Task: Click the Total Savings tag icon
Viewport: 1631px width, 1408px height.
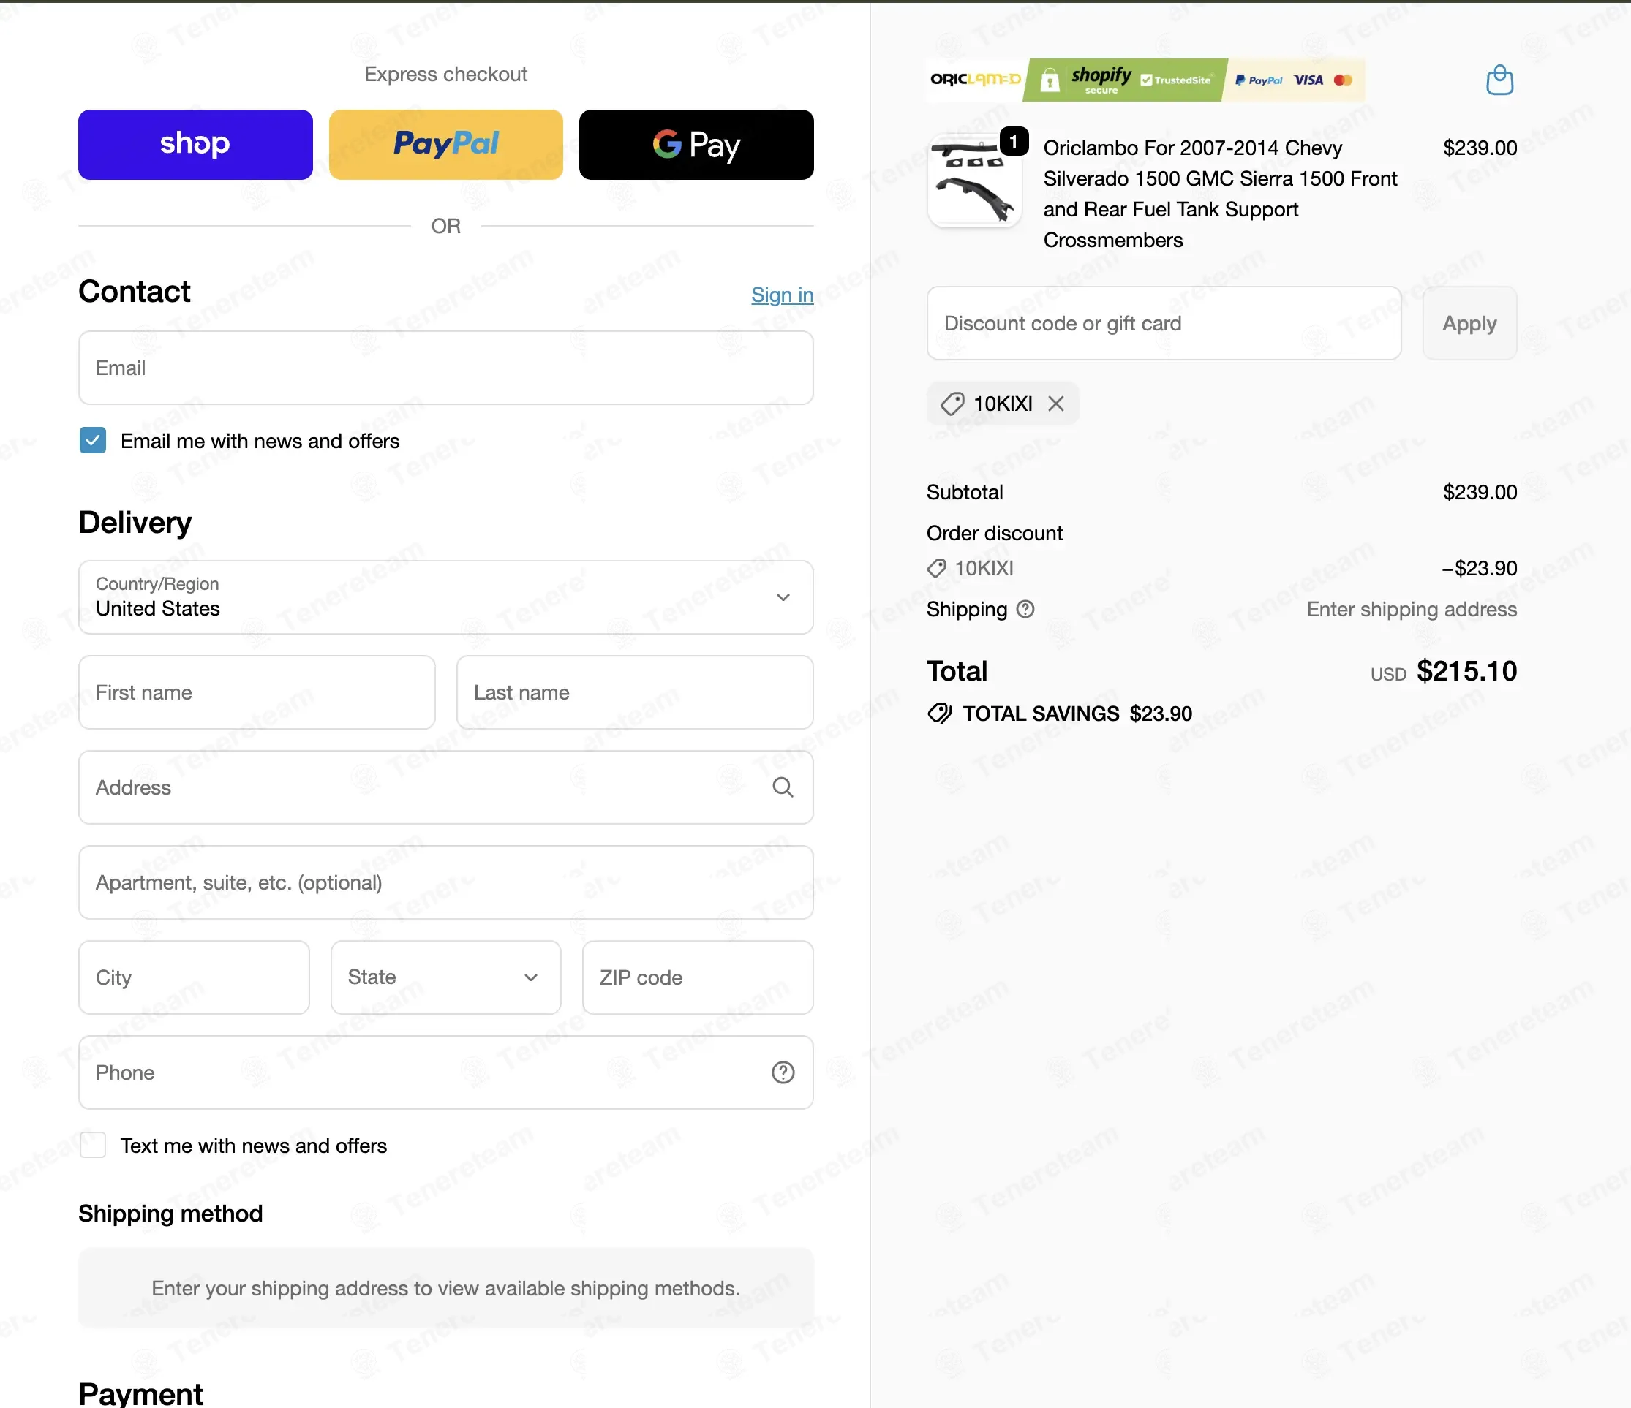Action: pos(939,714)
